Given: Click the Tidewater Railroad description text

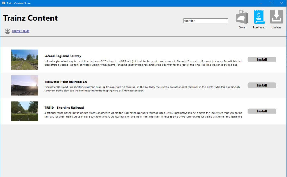Looking at the screenshot, I should coord(142,89).
